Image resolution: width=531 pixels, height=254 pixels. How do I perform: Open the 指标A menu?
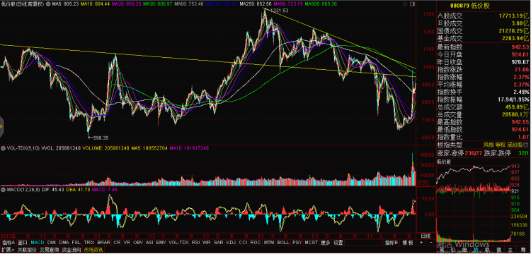8,243
